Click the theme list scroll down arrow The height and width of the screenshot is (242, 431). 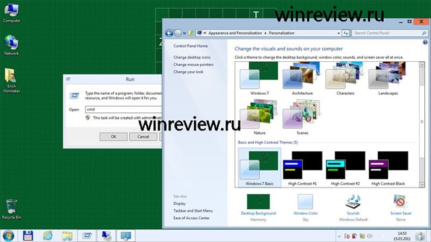point(422,185)
